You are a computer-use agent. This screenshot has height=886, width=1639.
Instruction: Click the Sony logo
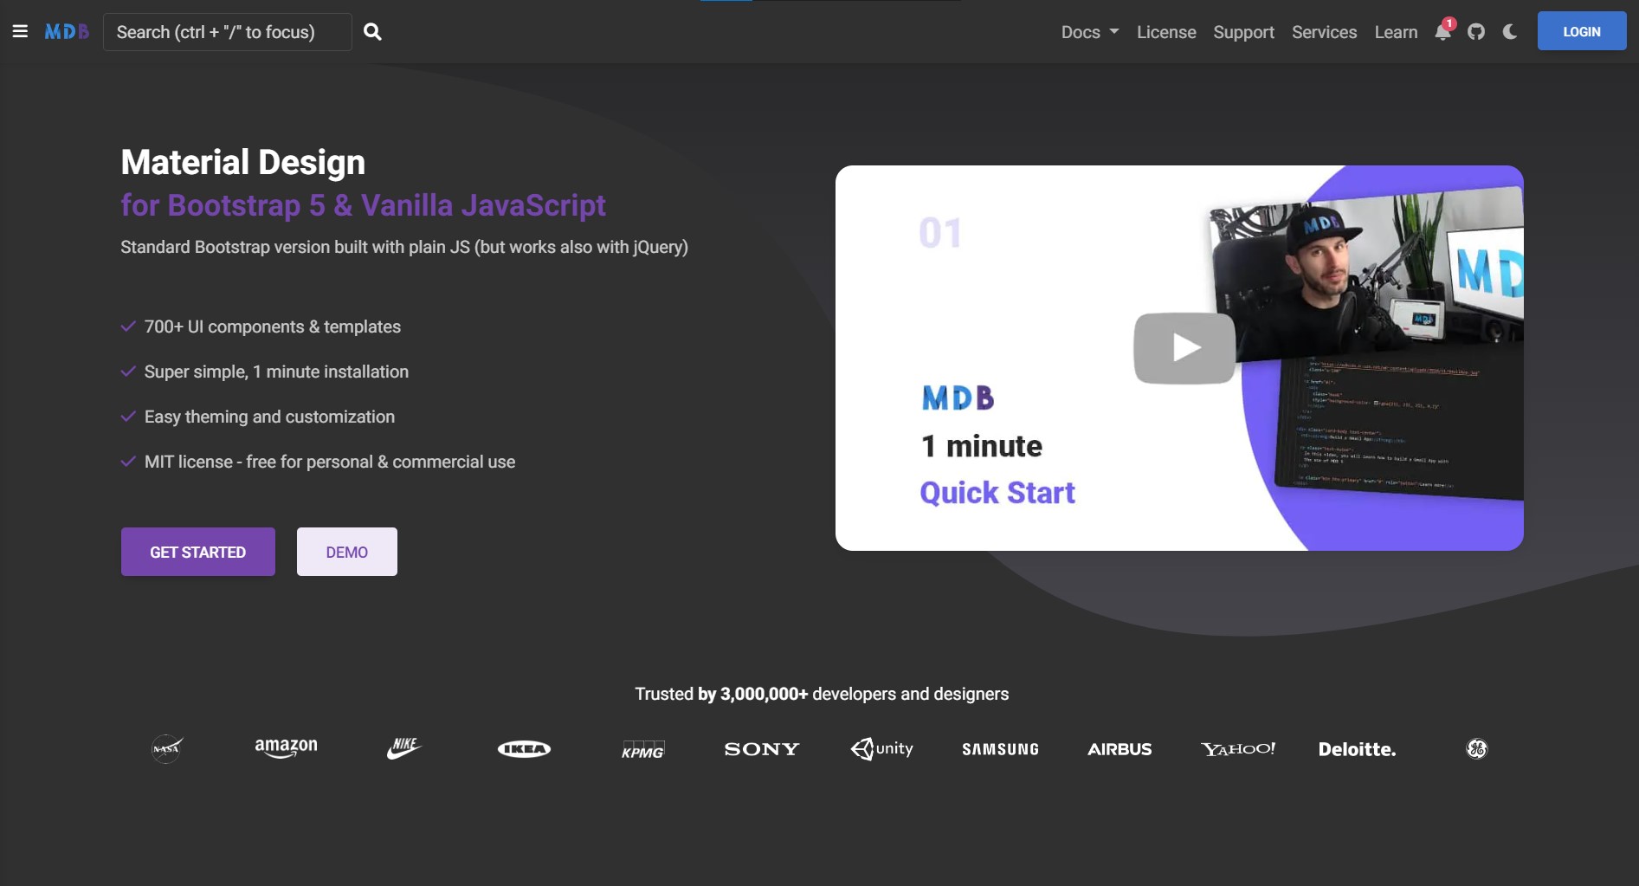762,749
